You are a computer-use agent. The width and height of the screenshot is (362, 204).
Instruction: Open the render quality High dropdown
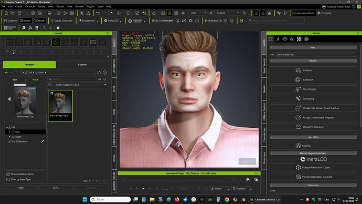tap(198, 13)
